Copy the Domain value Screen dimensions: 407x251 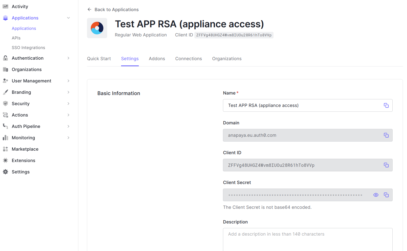[386, 135]
